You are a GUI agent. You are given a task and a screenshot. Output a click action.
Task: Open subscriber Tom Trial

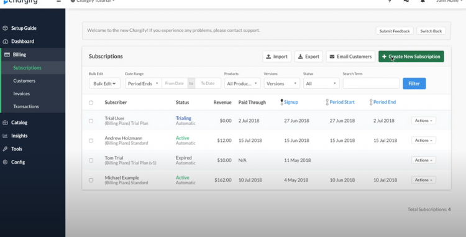114,158
